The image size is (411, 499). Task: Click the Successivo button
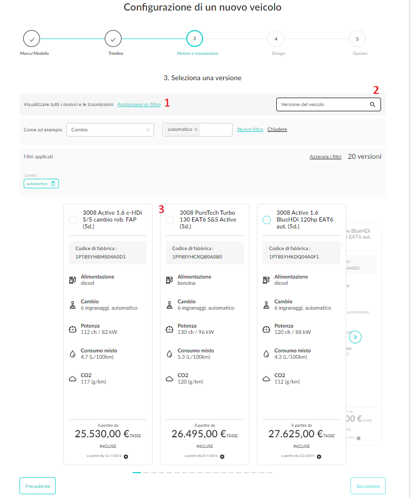368,486
